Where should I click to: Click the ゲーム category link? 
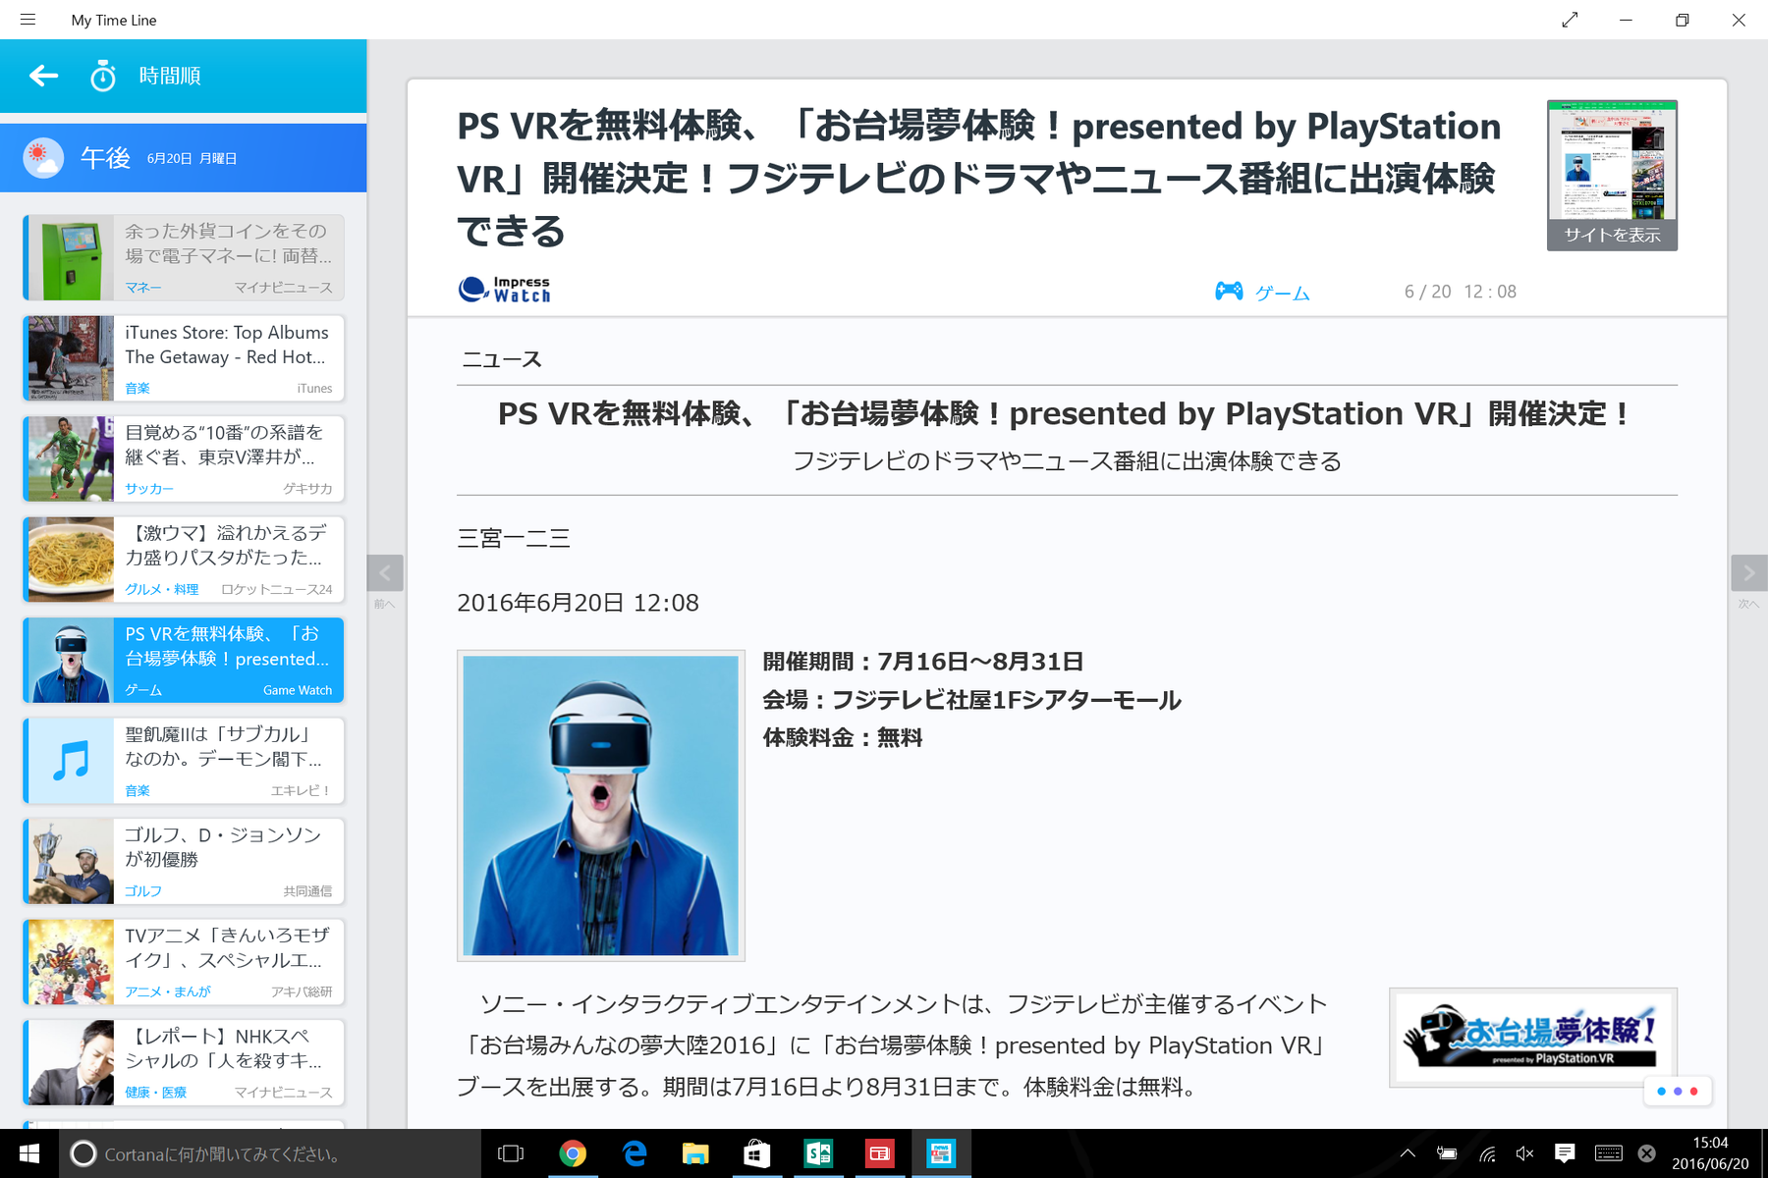1282,293
